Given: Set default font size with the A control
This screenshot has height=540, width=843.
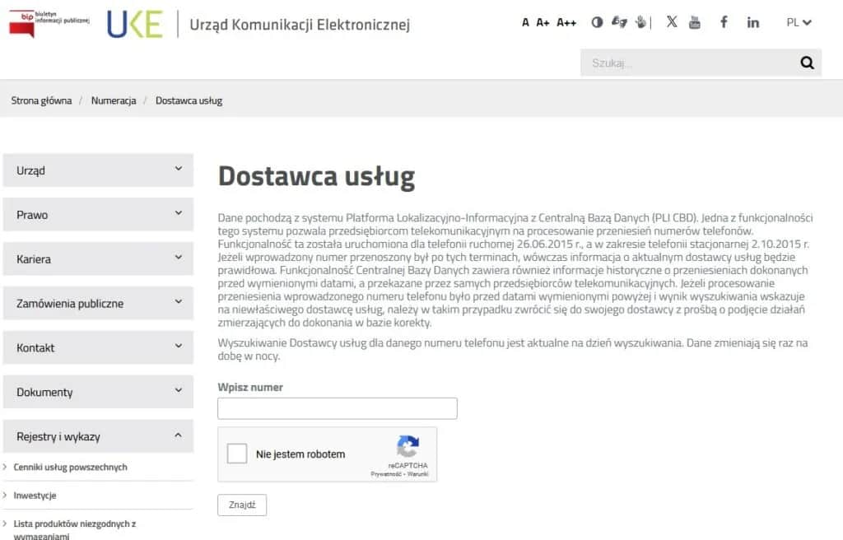Looking at the screenshot, I should 525,22.
